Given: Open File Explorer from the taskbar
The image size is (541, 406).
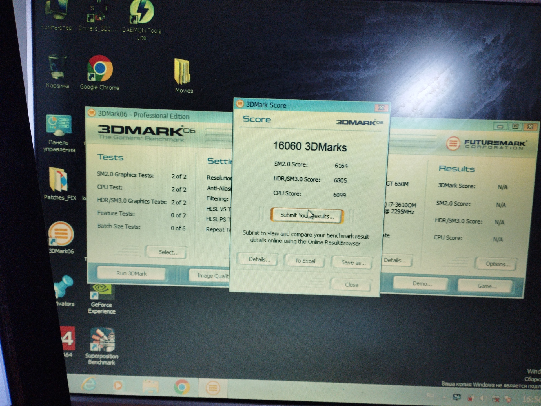Looking at the screenshot, I should 150,387.
